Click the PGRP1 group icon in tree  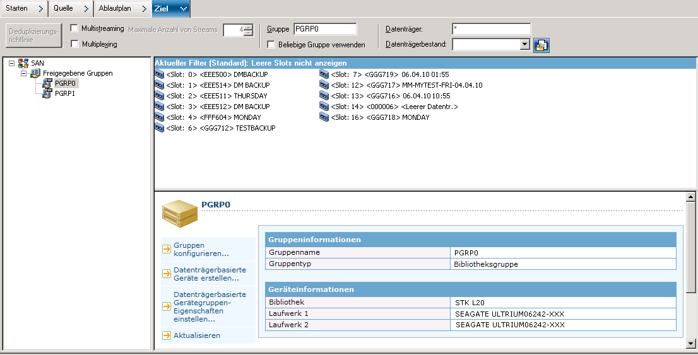click(x=47, y=93)
